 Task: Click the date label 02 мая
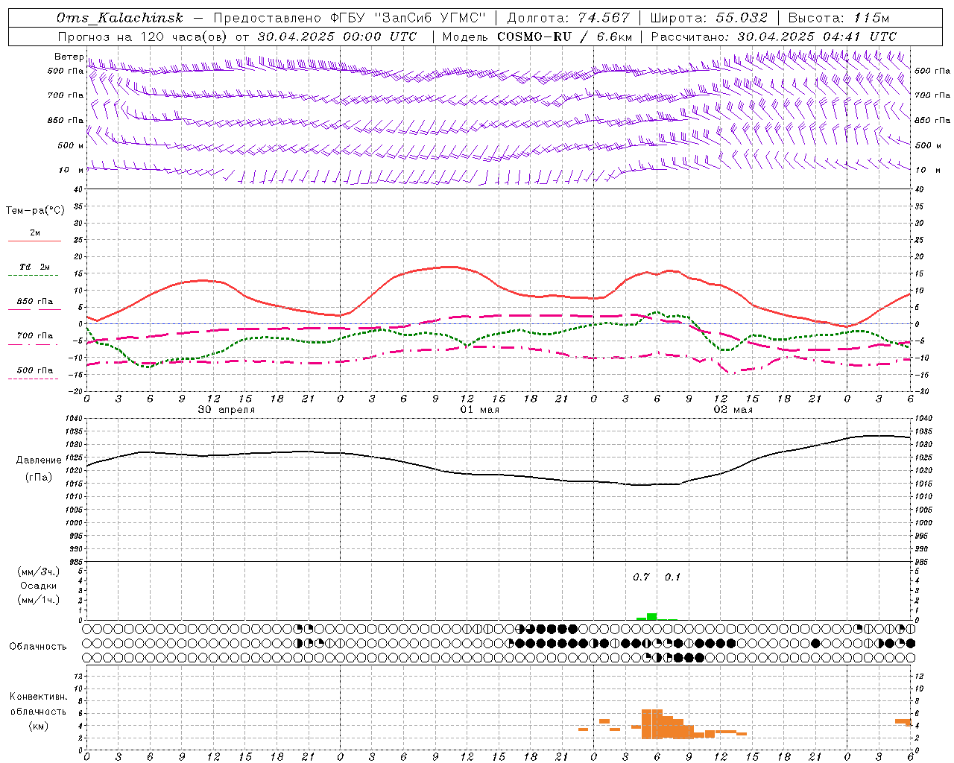click(733, 409)
